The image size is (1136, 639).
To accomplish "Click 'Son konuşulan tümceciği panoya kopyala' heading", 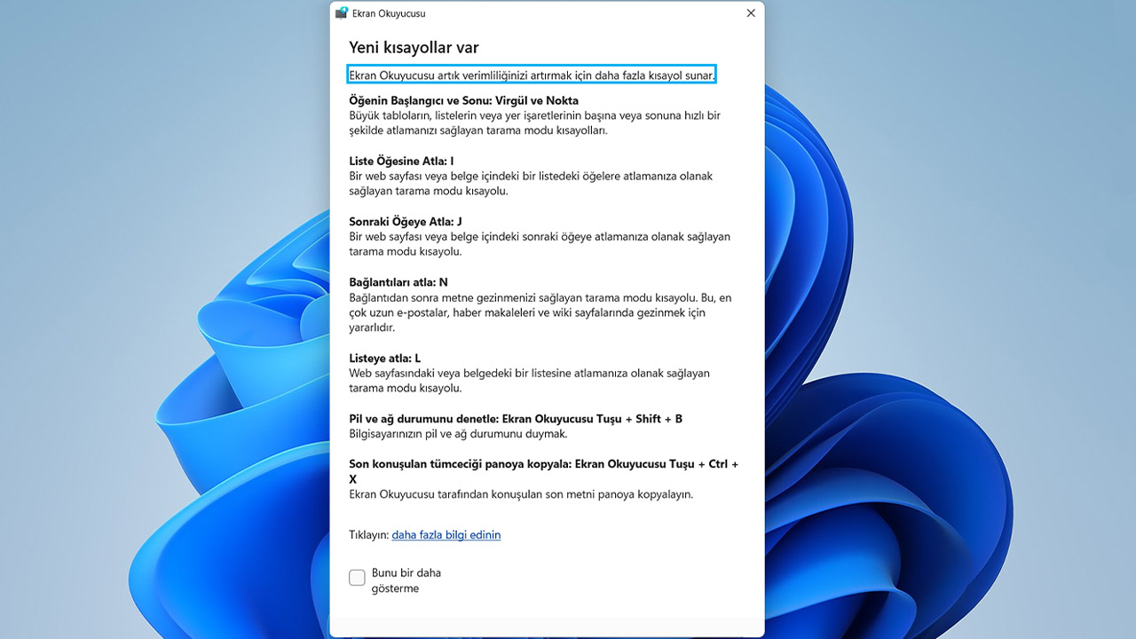I will tap(543, 464).
